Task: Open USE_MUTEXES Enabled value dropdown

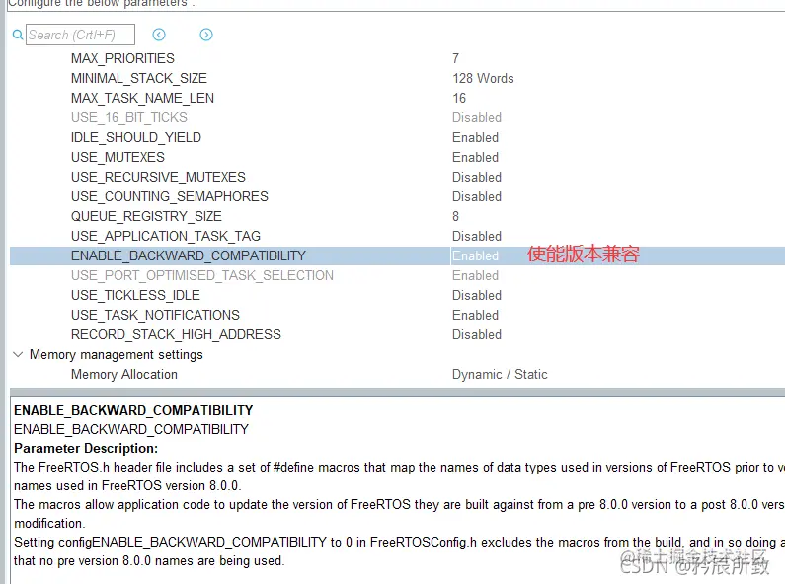Action: pyautogui.click(x=475, y=157)
